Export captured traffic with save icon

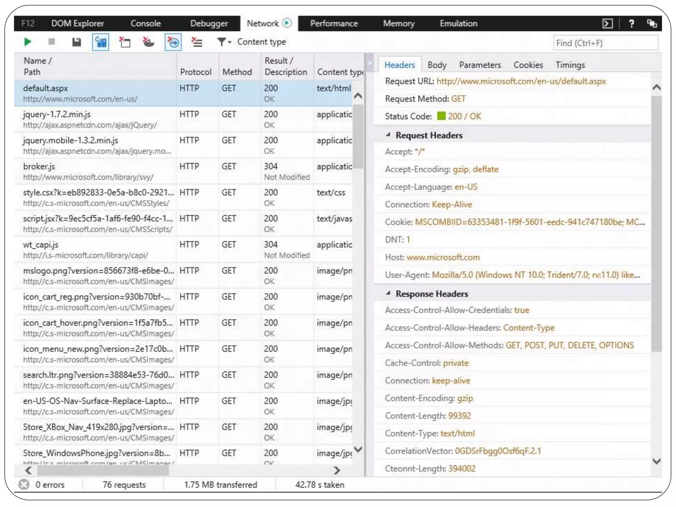pos(77,42)
